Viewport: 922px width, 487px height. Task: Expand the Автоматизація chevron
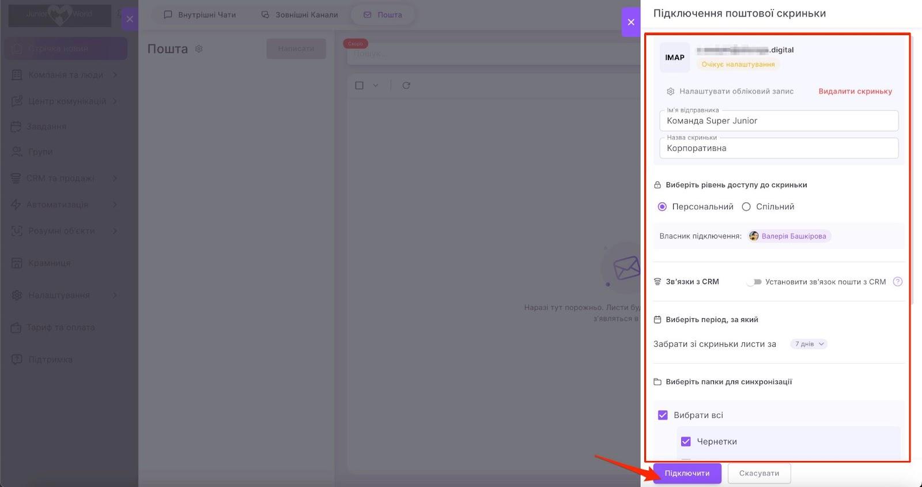point(115,205)
